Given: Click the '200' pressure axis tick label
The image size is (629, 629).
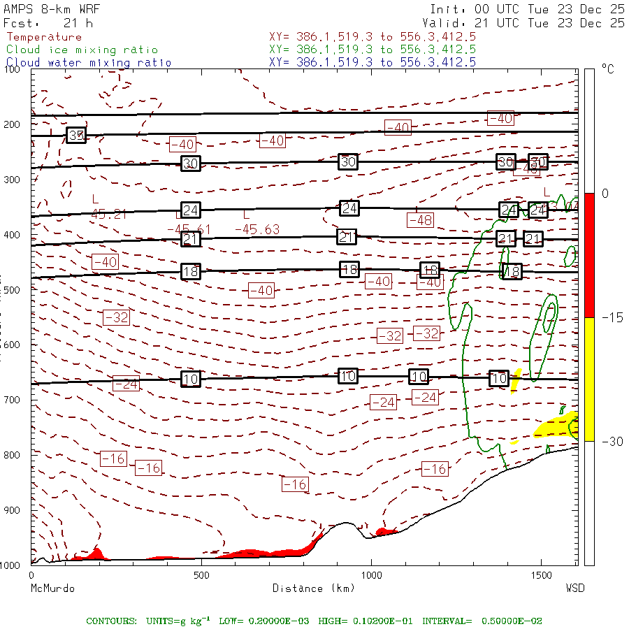Looking at the screenshot, I should click(x=12, y=125).
